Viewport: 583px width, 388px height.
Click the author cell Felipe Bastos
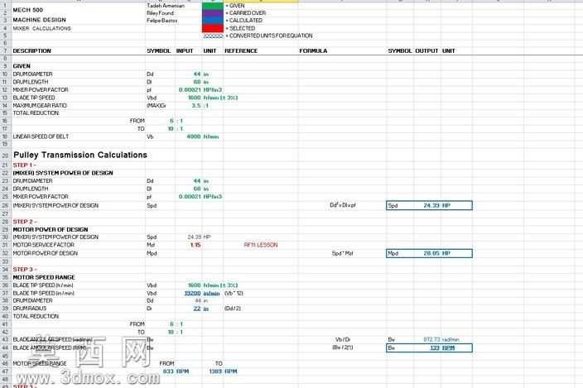(161, 21)
